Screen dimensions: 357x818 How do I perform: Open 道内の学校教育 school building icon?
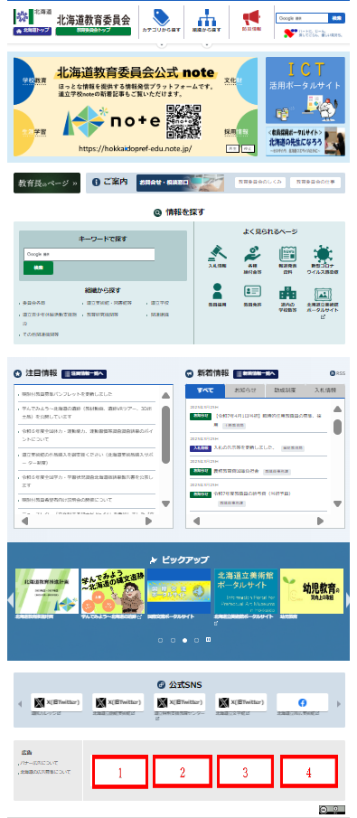tap(287, 292)
